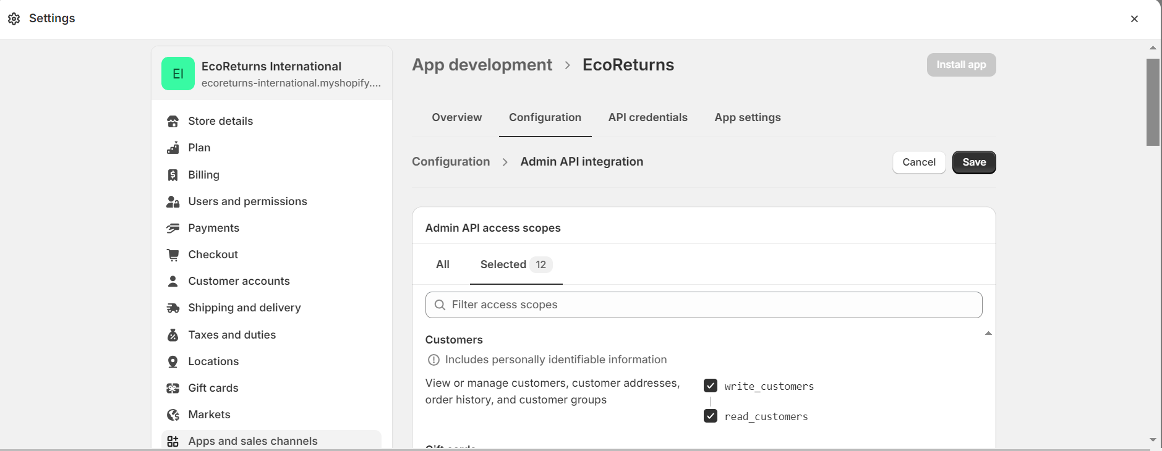1162x451 pixels.
Task: Open the EcoReturns International store switcher
Action: tap(271, 74)
